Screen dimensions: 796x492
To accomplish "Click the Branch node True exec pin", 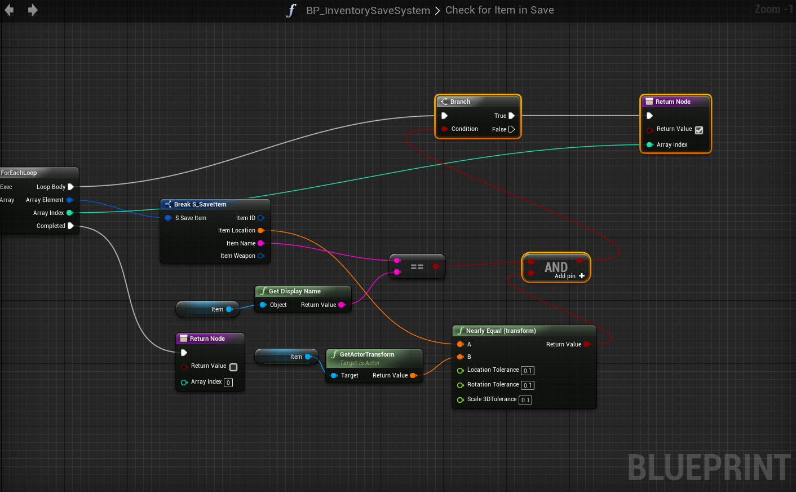I will [x=511, y=116].
